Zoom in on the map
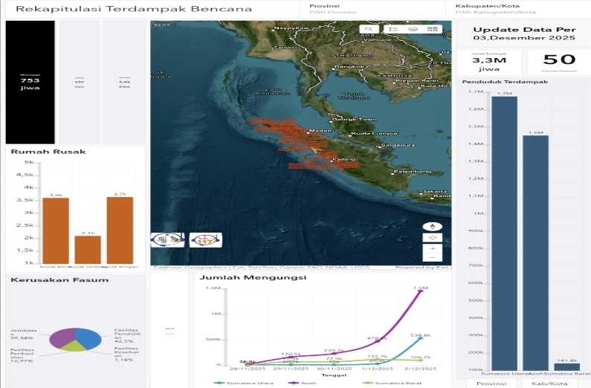 (432, 248)
